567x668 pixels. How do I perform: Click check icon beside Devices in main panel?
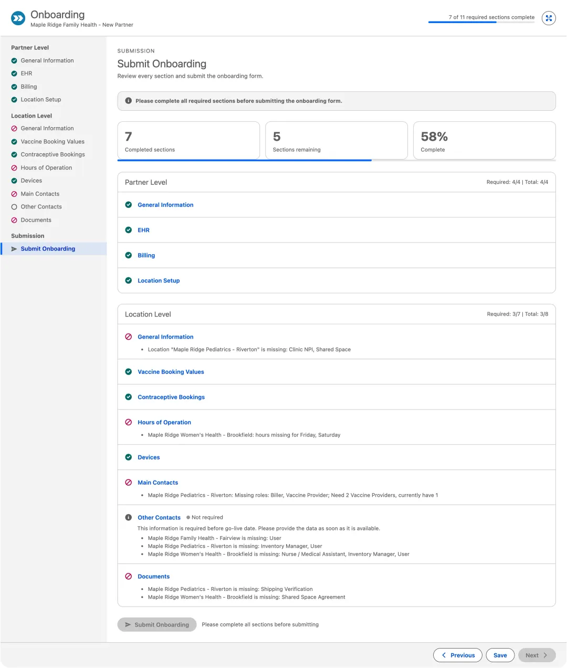pyautogui.click(x=129, y=457)
